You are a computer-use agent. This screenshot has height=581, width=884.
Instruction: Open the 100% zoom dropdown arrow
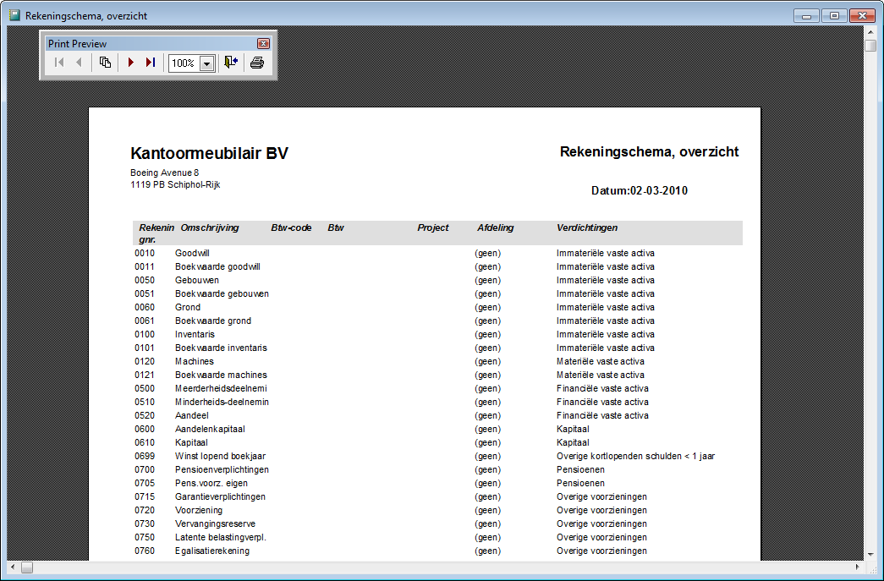(207, 63)
